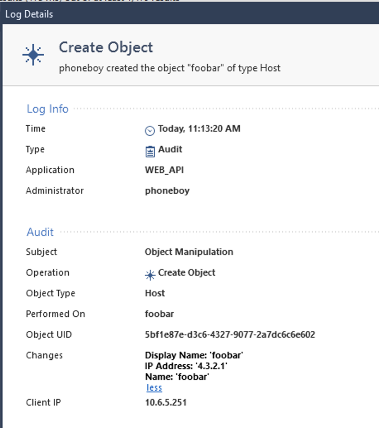
Task: Select the Log Details title bar
Action: tap(29, 14)
